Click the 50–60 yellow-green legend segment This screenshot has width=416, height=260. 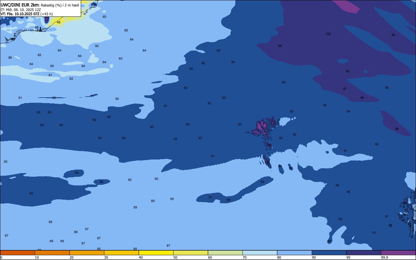click(190, 253)
